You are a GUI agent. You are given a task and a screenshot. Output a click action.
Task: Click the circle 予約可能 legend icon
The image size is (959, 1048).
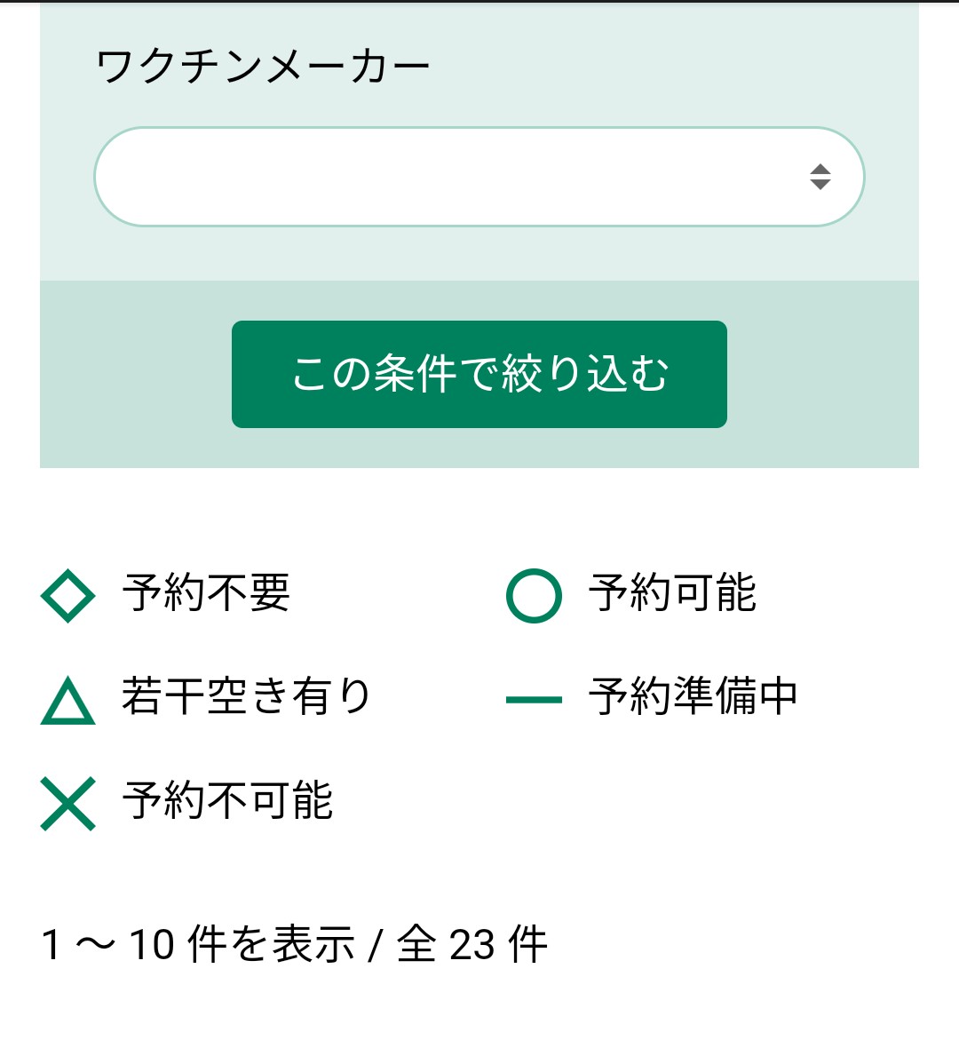click(534, 596)
